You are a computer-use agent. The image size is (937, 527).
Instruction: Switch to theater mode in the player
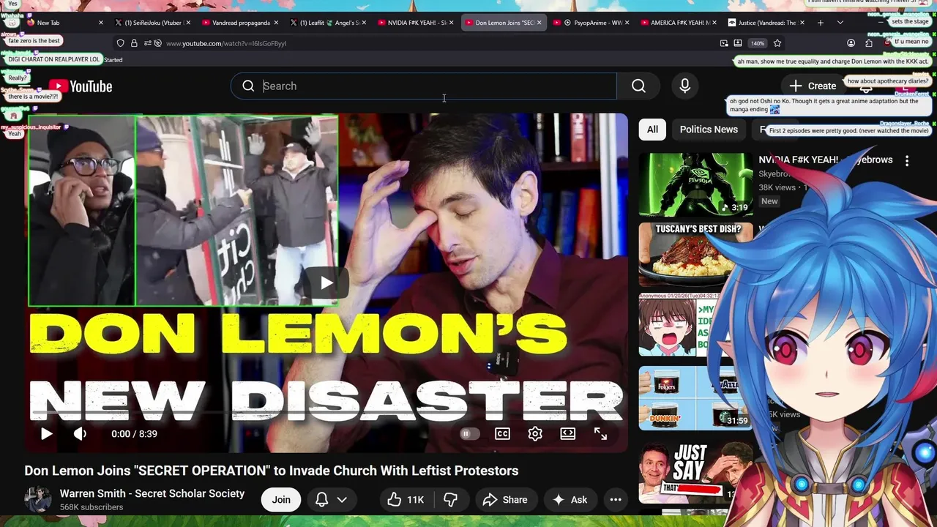point(568,433)
